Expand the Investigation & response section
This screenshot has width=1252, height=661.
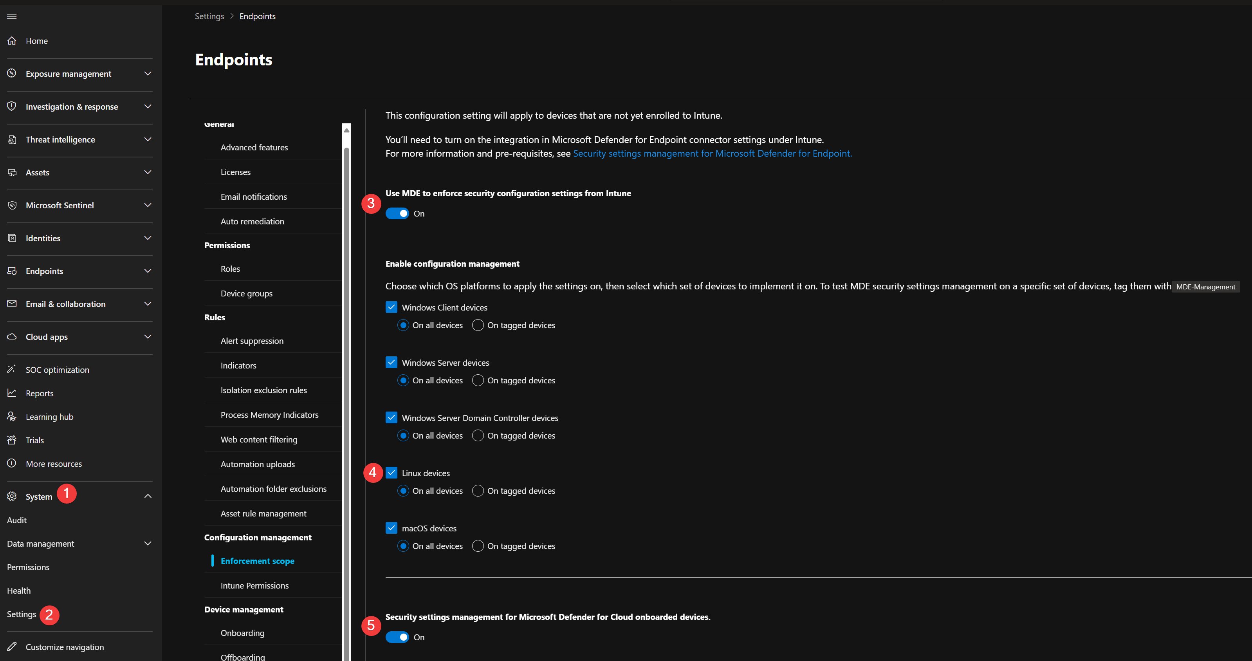point(148,107)
